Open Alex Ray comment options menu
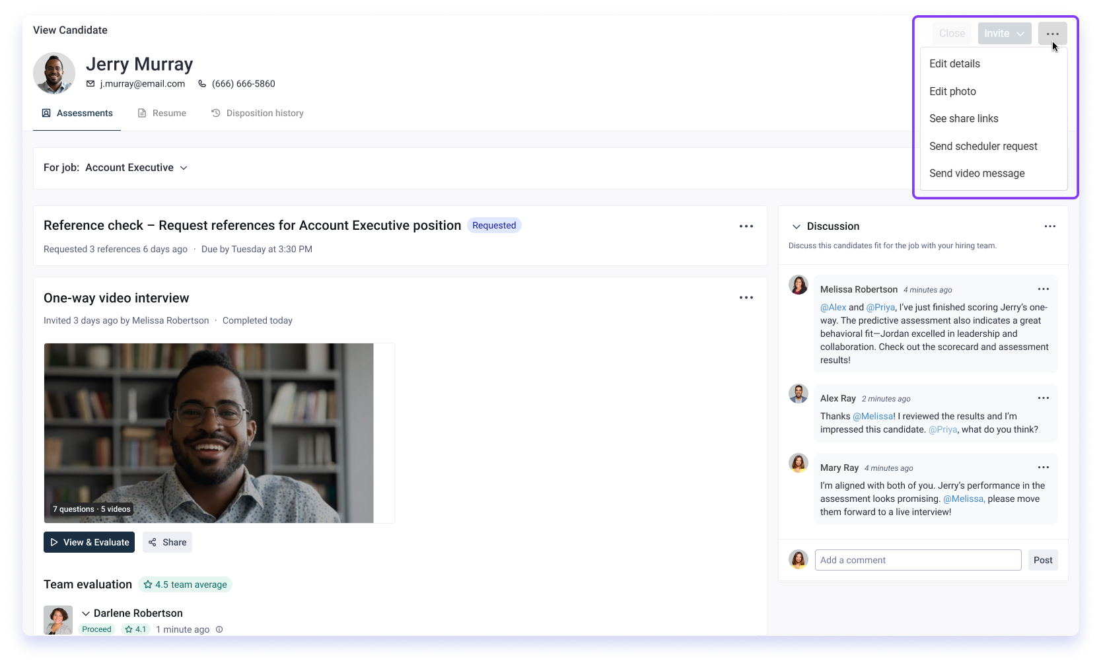The image size is (1101, 661). 1044,398
